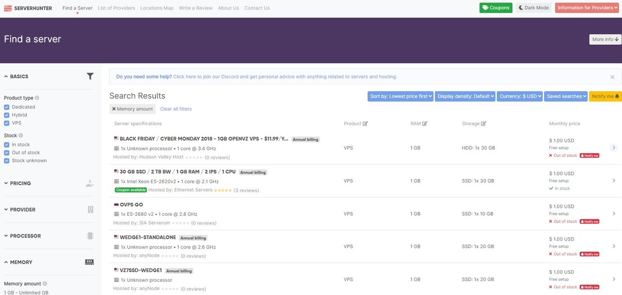Click Notify me badge on WEDGE1-STANDALONE row
The width and height of the screenshot is (622, 295).
click(589, 254)
